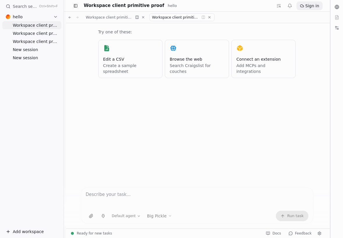Open the Docs link

(x=274, y=233)
